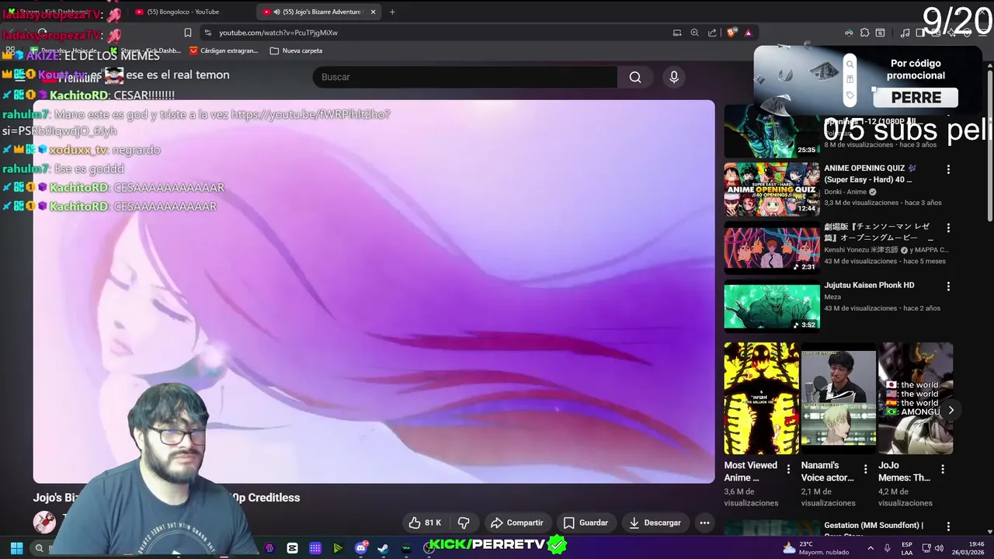Click the Kenshi Yonezu channel name

(861, 250)
